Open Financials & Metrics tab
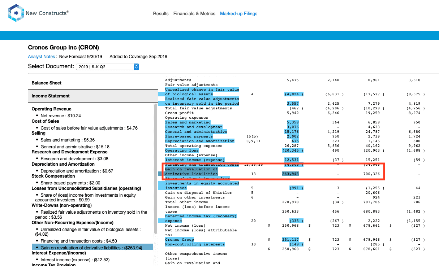Viewport: 439px width, 266px height. tap(194, 14)
